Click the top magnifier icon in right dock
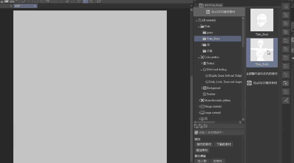 pyautogui.click(x=286, y=7)
